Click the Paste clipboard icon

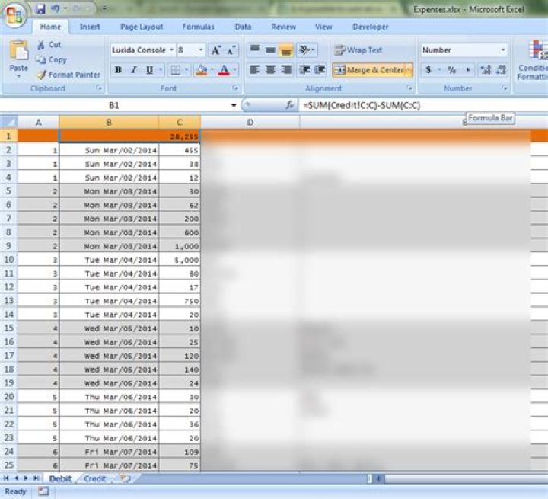(x=19, y=51)
